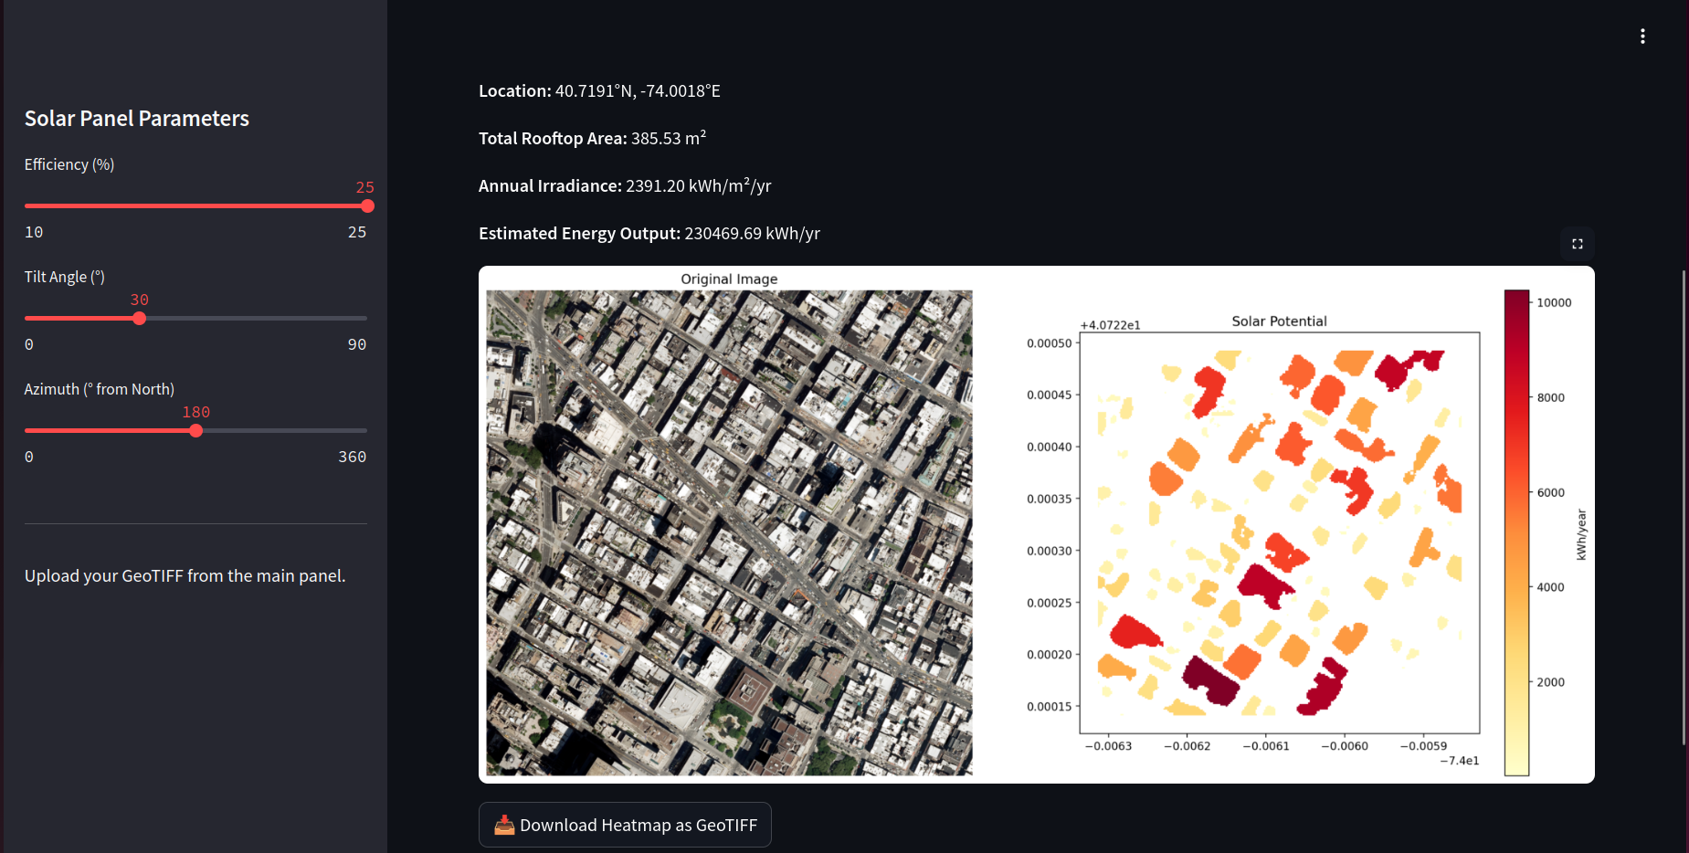Click the Efficiency minimum value 10
This screenshot has width=1689, height=853.
tap(34, 232)
